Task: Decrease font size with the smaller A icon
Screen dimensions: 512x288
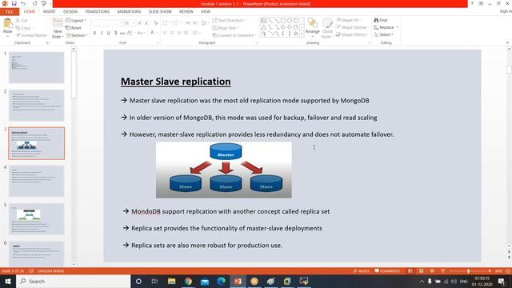Action: point(146,23)
